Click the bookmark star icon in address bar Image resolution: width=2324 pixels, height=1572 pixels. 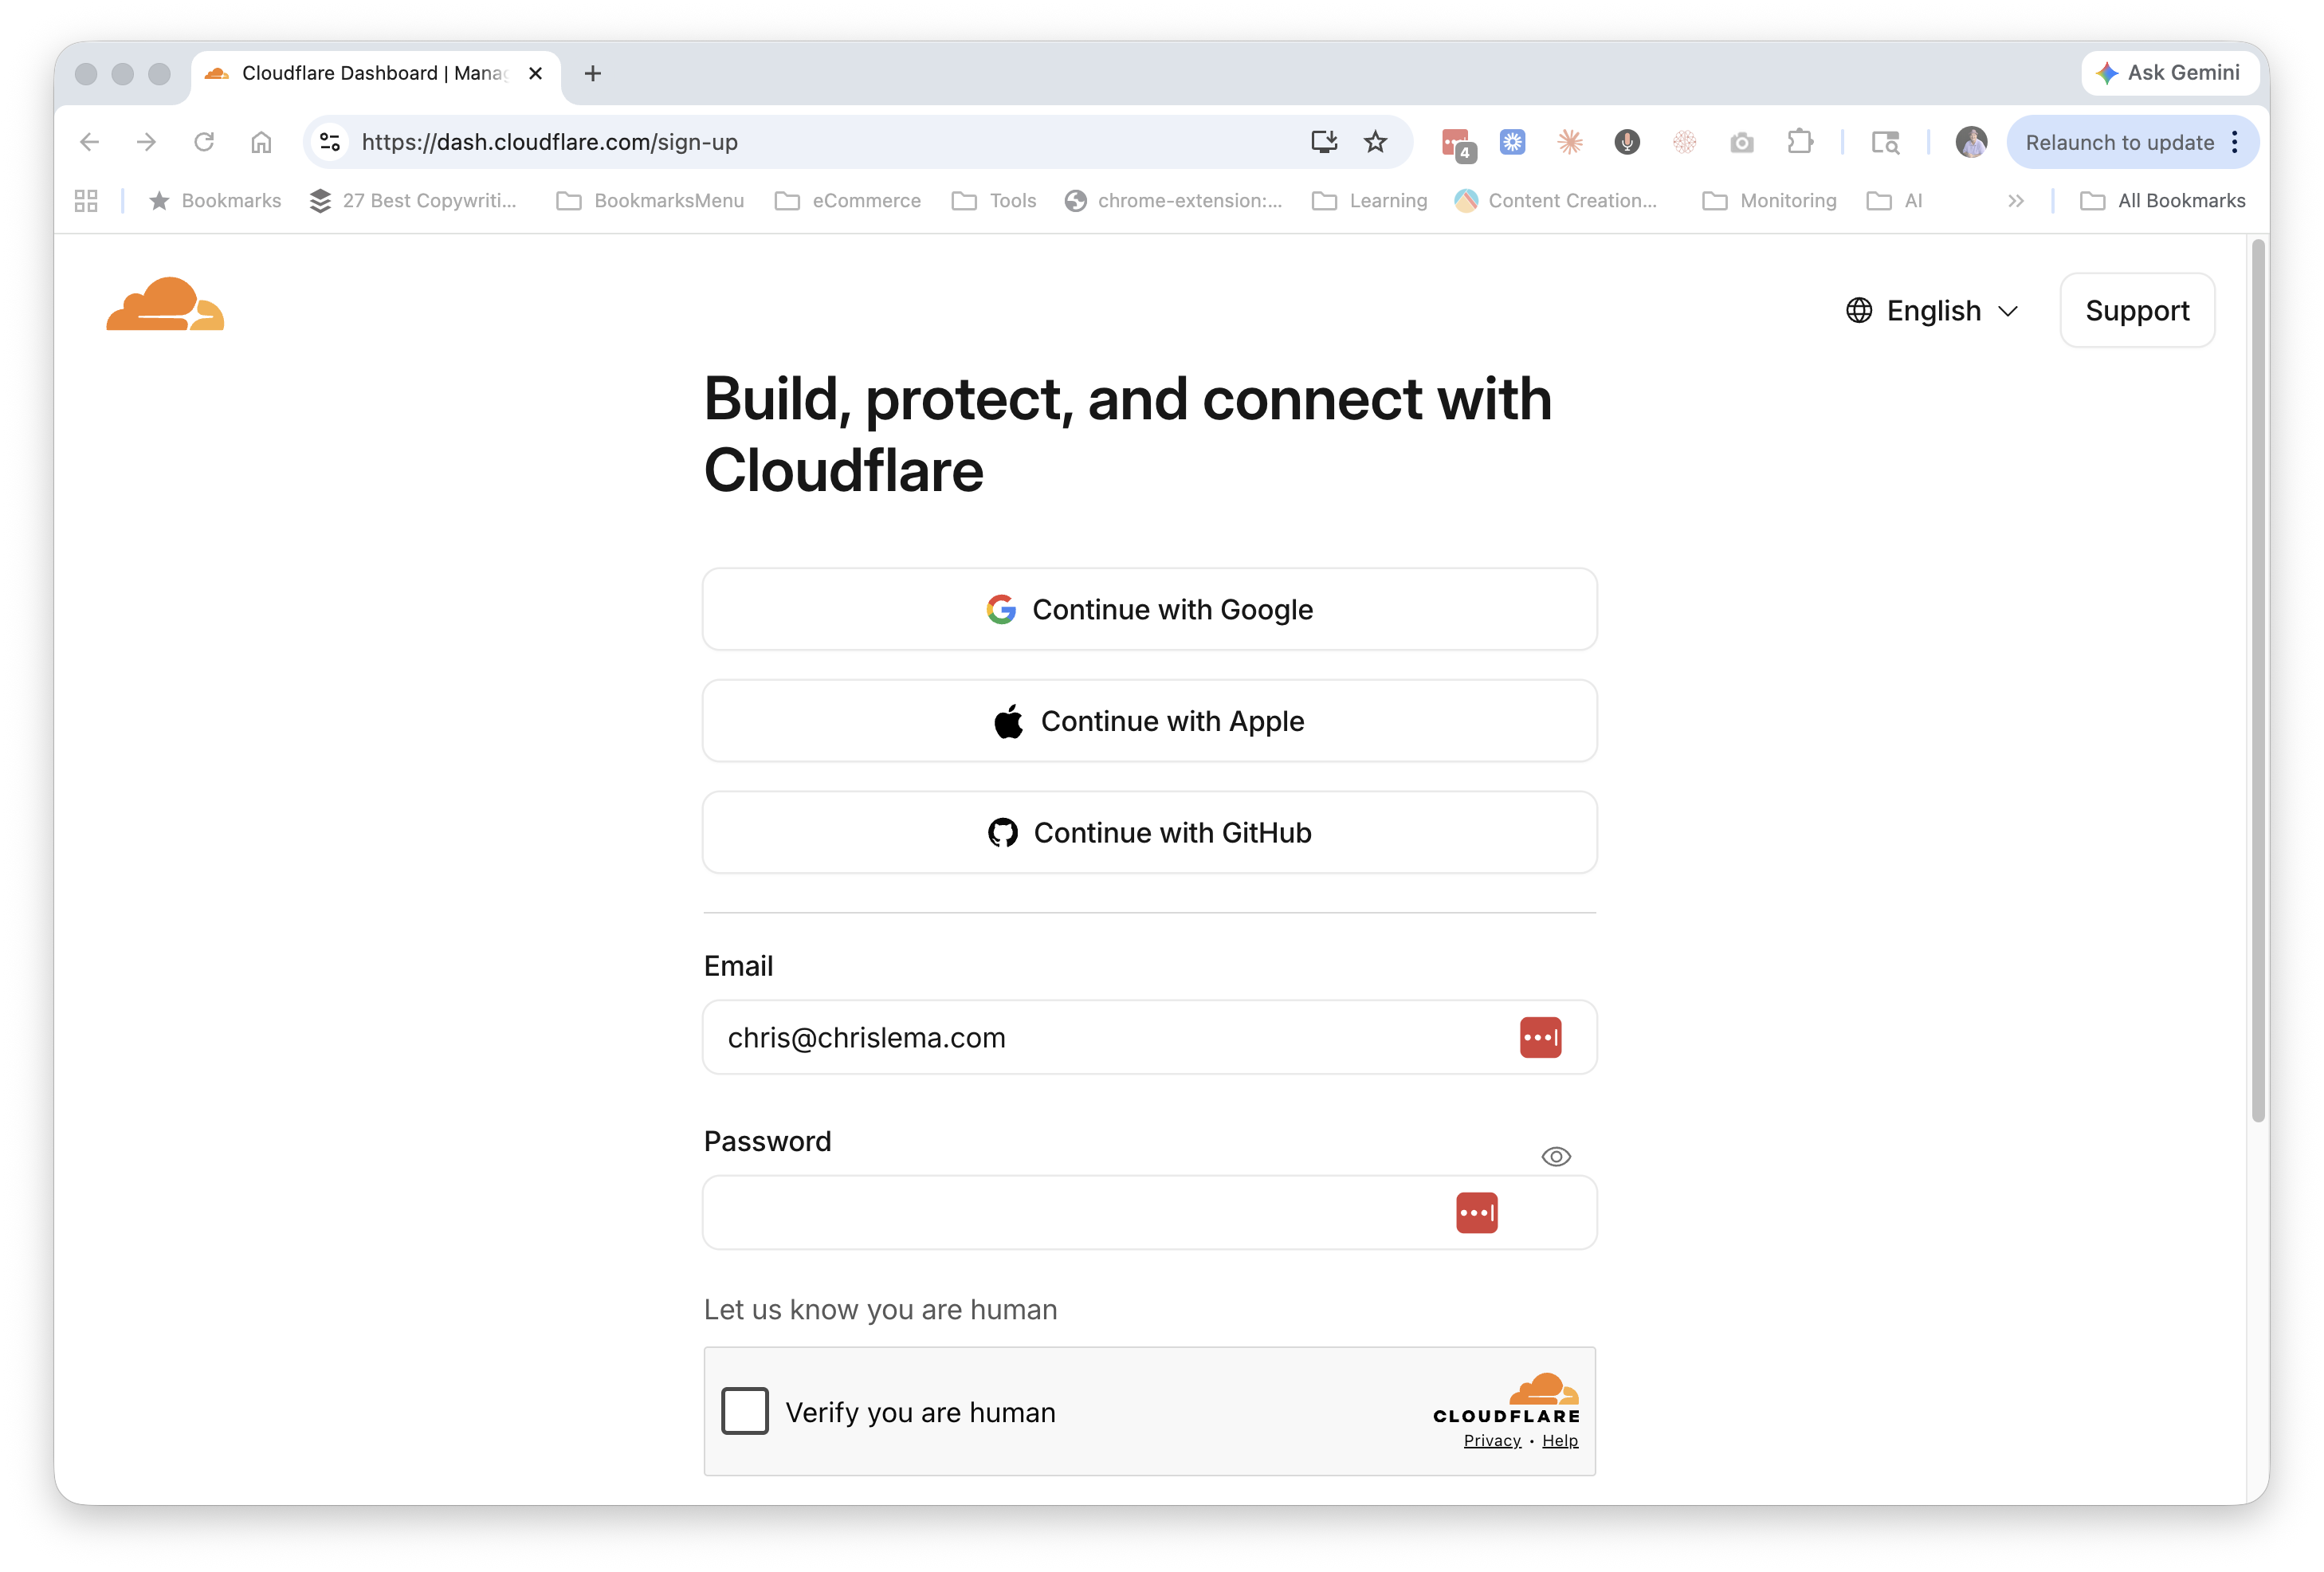1375,142
